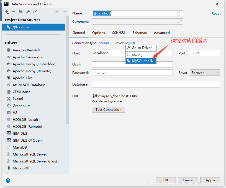Navigate forward with right arrow
Viewport: 226px width, 188px height.
pyautogui.click(x=65, y=12)
